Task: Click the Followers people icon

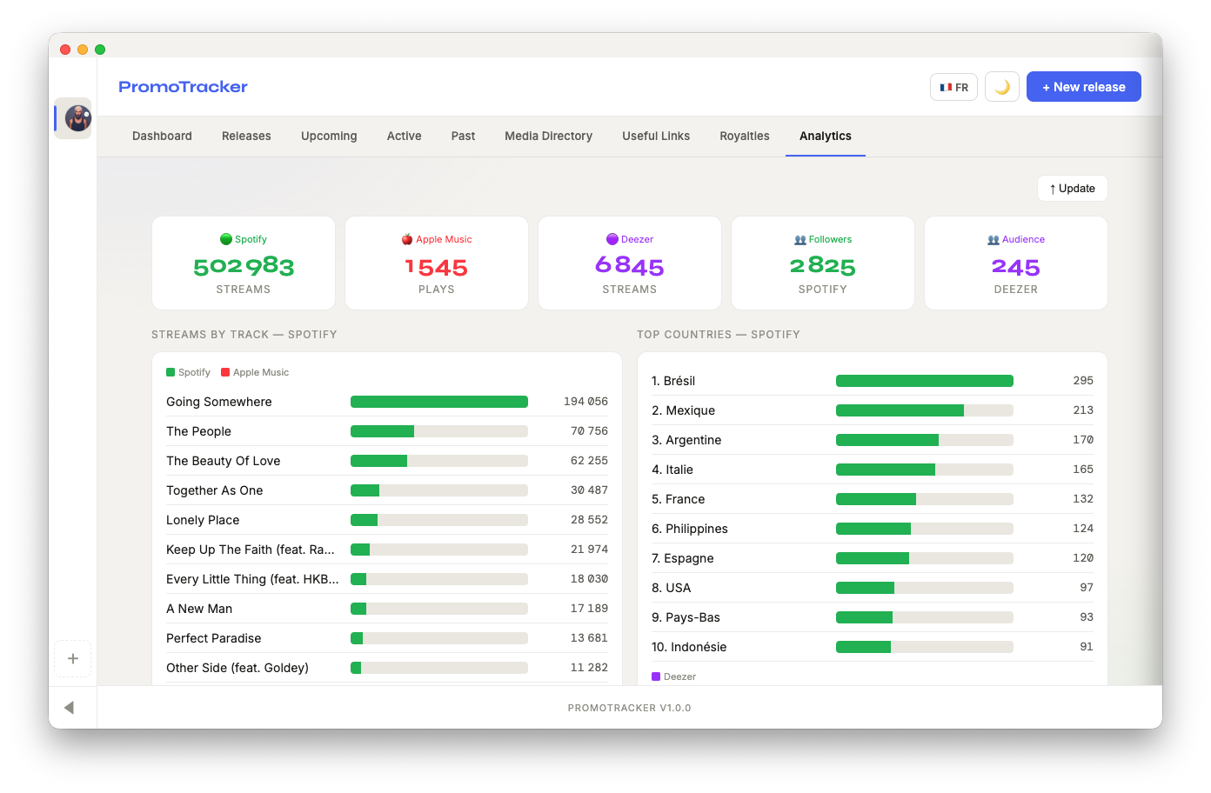Action: (800, 239)
